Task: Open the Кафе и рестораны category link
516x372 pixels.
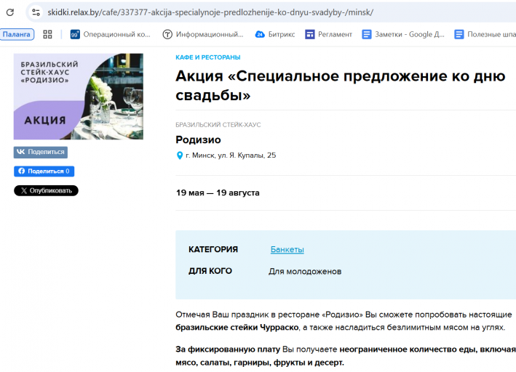Action: (208, 57)
